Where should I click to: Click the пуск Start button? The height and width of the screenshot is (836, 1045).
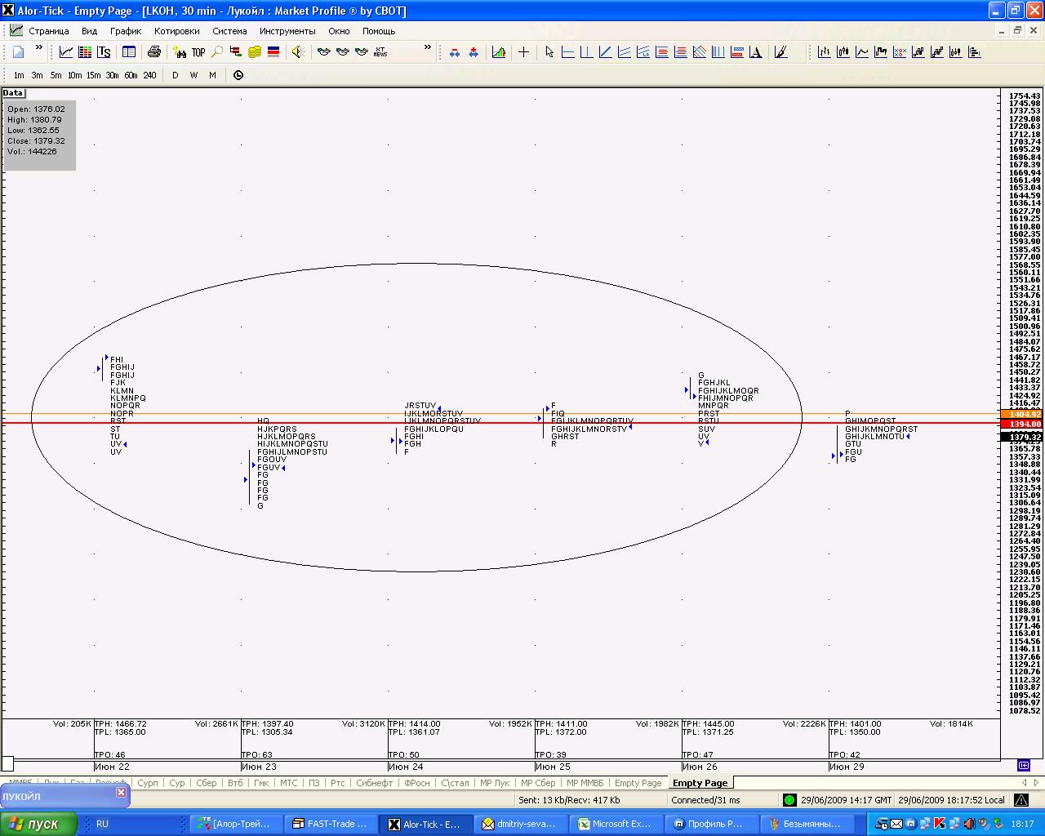[x=38, y=824]
